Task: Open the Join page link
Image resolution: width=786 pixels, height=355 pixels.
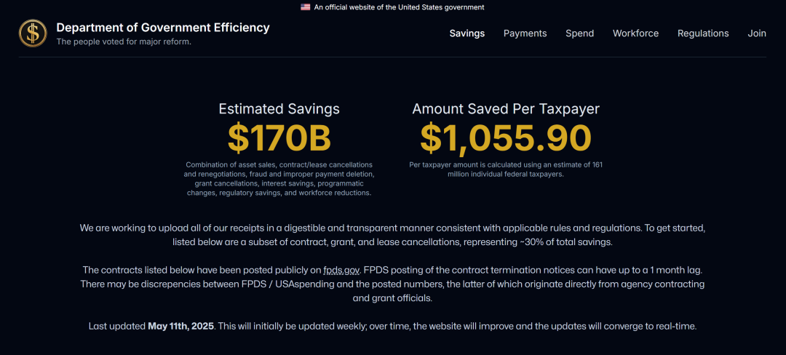Action: (757, 33)
